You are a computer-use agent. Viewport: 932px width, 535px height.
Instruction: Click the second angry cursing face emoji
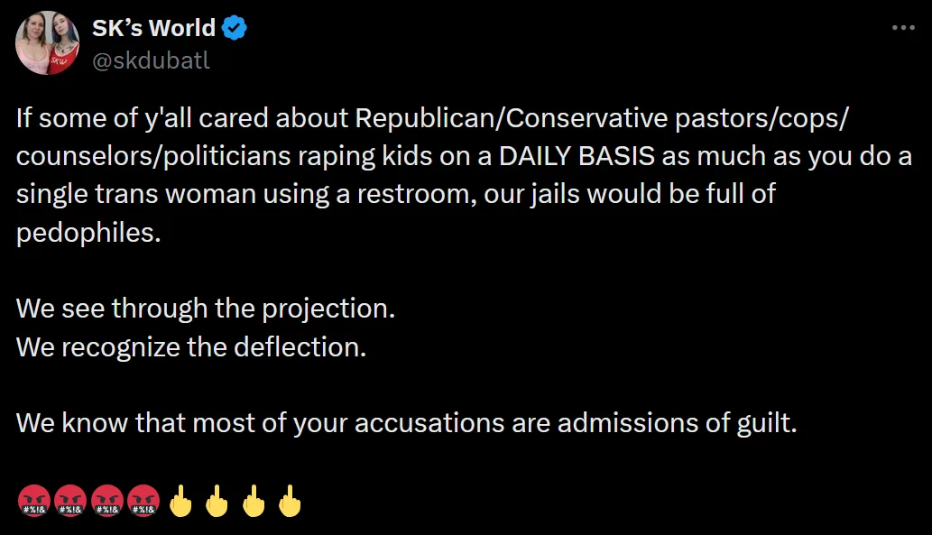(70, 501)
